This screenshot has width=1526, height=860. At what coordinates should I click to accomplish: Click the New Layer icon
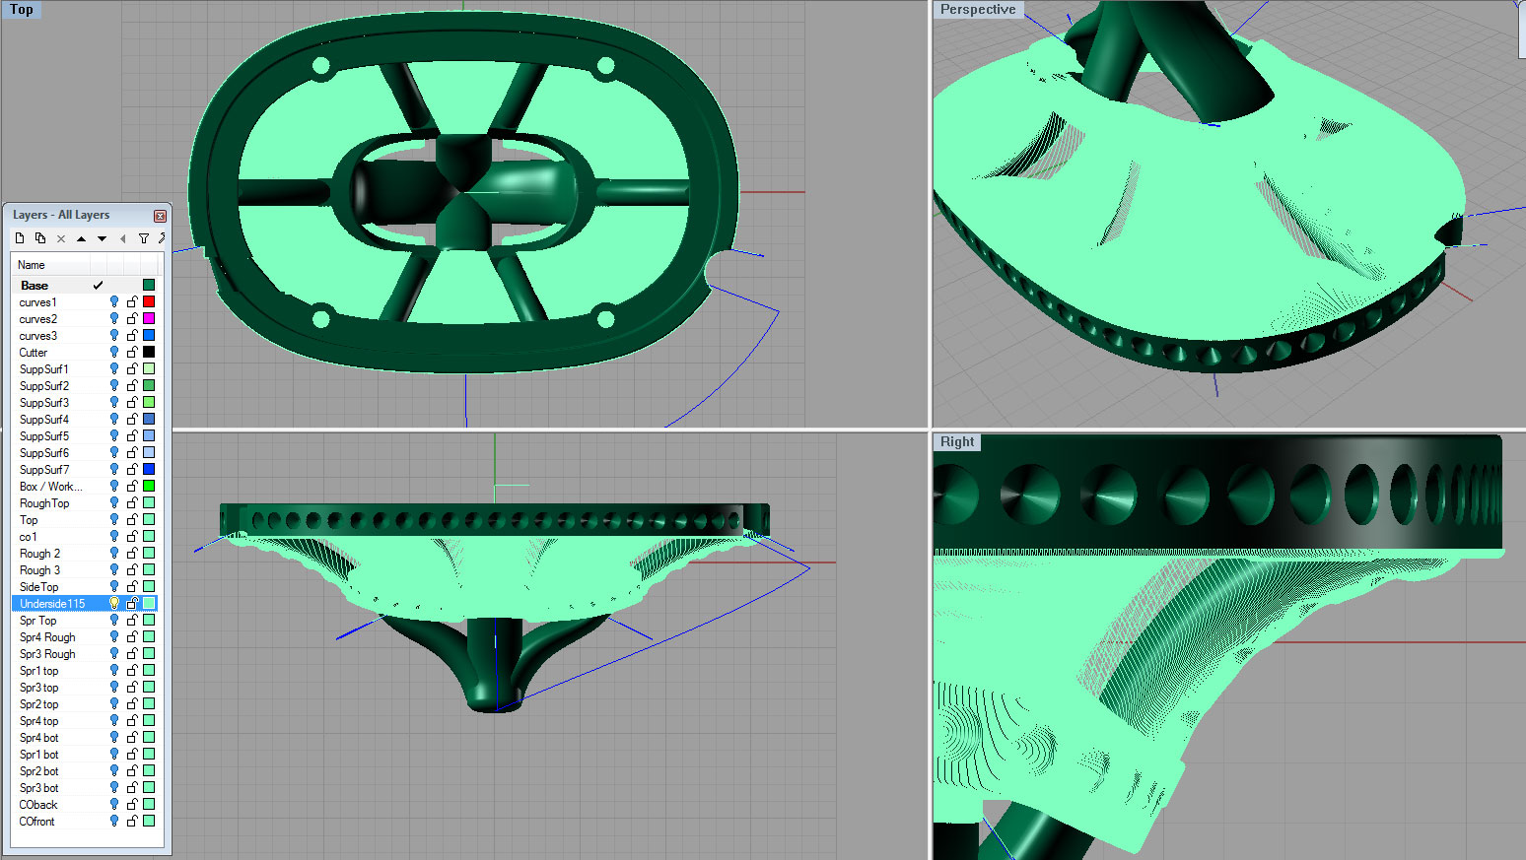[x=20, y=238]
